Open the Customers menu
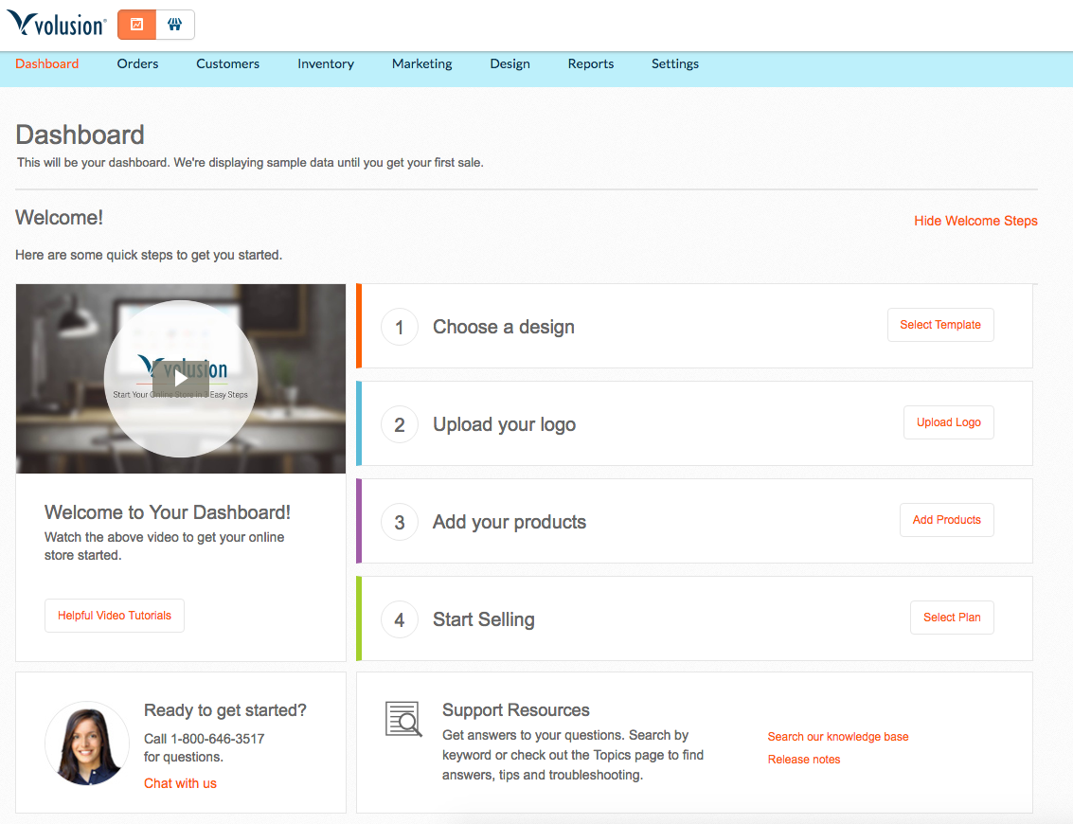 (x=228, y=63)
